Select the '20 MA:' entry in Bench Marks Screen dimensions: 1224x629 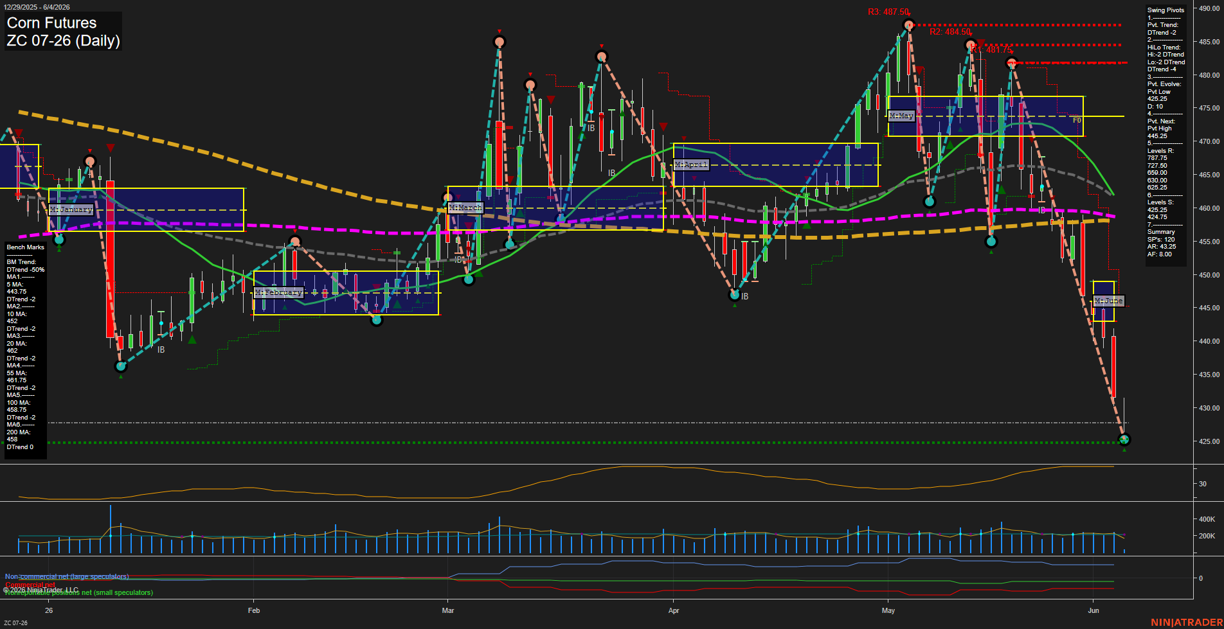(x=17, y=344)
